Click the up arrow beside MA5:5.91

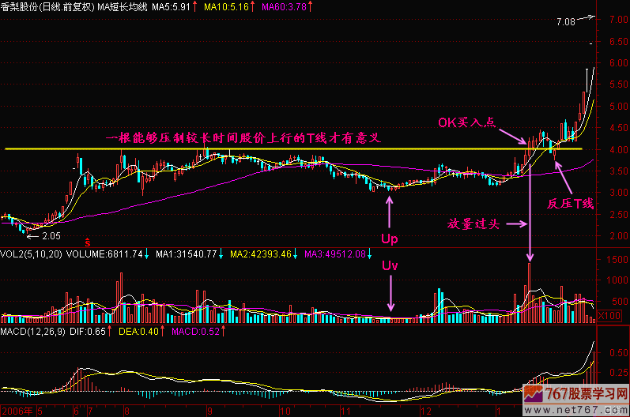[x=194, y=6]
